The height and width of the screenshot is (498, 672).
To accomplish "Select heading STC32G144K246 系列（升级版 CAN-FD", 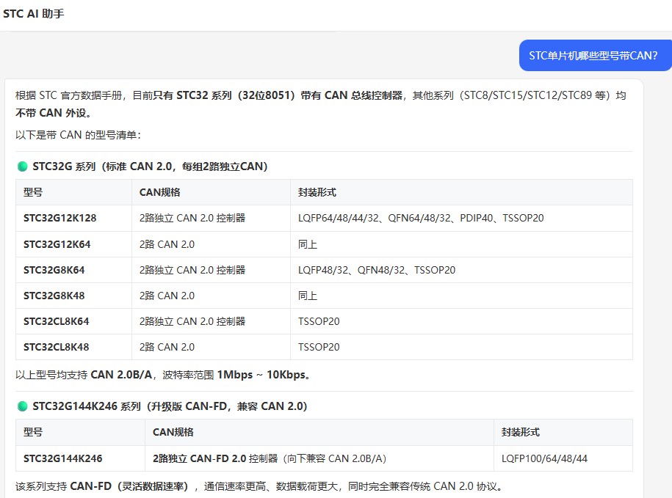I will (170, 406).
